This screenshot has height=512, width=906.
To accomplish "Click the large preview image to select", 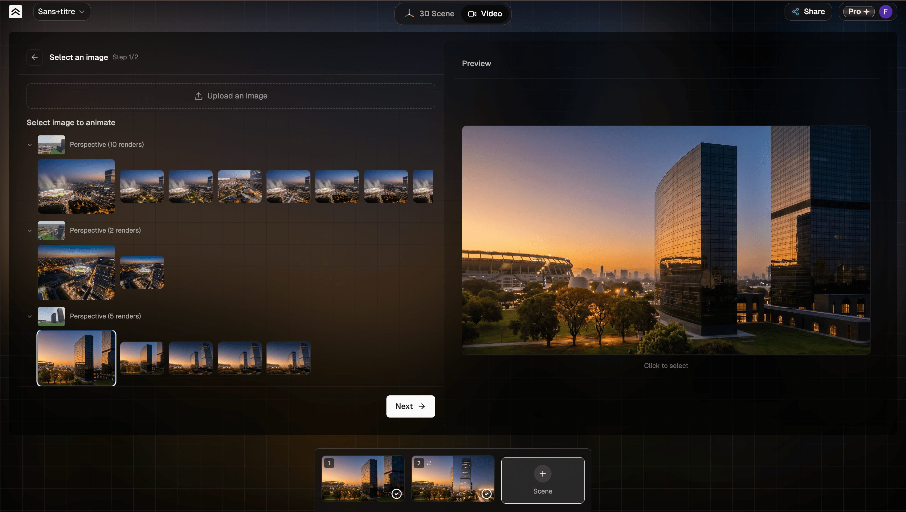I will [x=666, y=240].
